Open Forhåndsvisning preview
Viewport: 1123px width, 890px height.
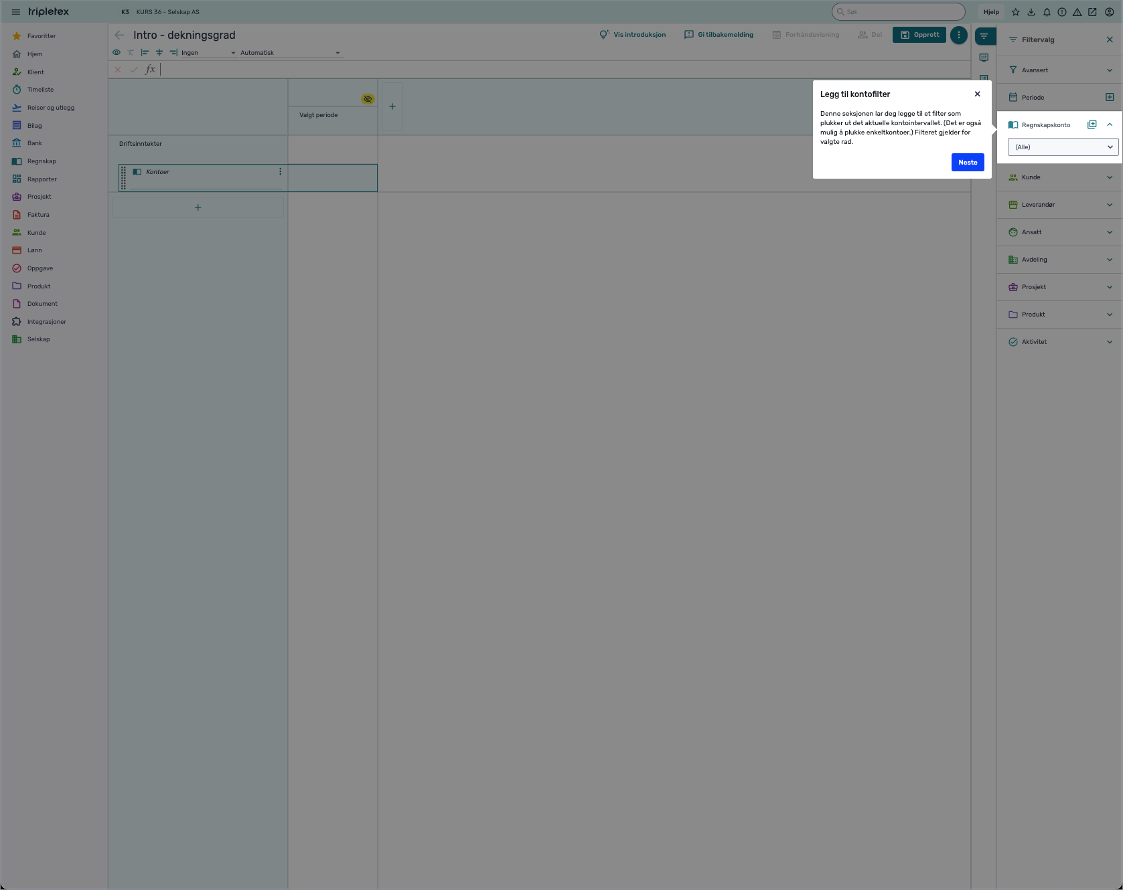[x=806, y=35]
